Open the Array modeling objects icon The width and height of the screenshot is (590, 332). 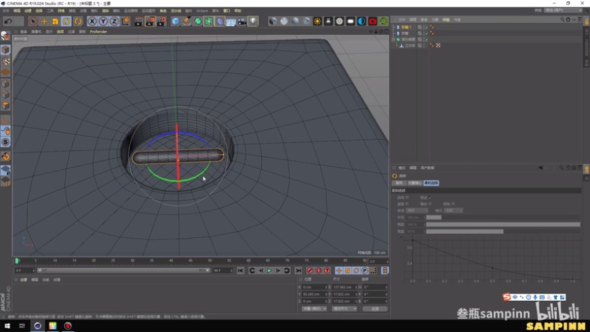[x=208, y=22]
